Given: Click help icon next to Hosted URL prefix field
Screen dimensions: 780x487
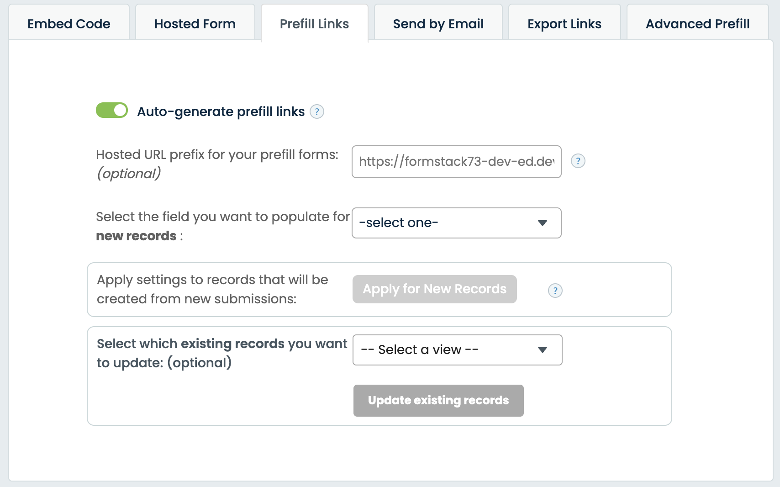Looking at the screenshot, I should 578,161.
